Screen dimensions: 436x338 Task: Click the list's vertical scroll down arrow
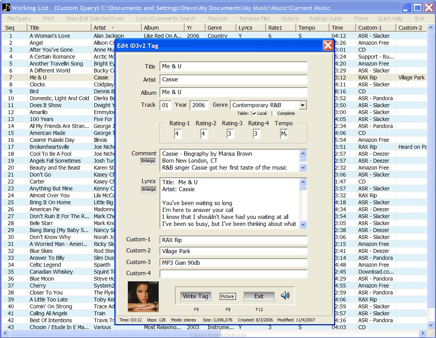tap(431, 325)
